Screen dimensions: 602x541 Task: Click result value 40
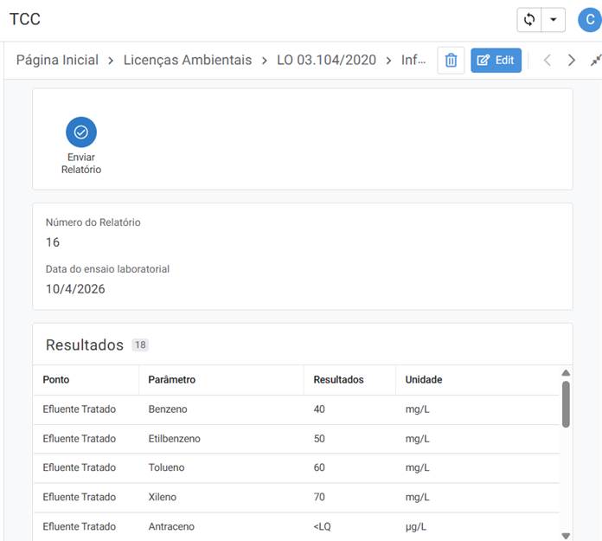(319, 409)
